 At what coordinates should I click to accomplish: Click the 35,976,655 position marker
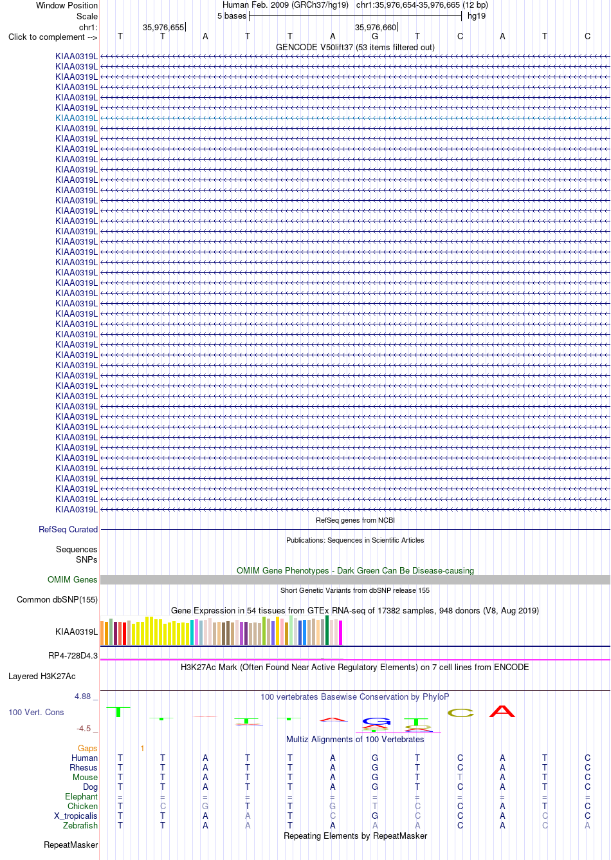pos(163,27)
